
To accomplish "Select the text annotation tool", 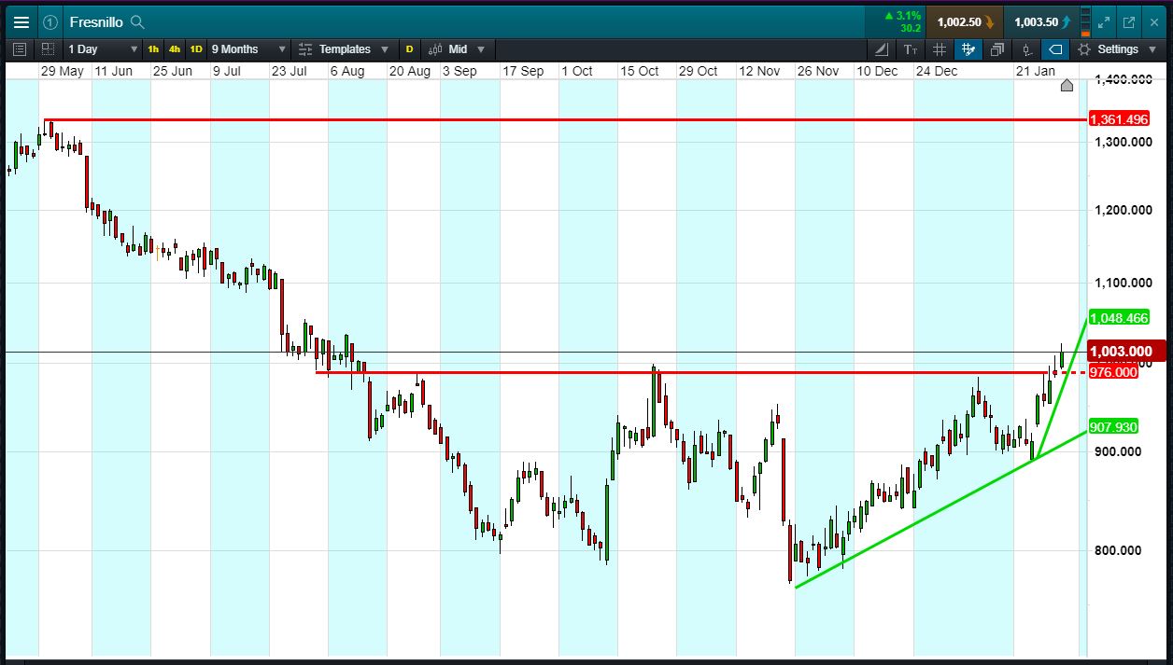I will pos(911,49).
